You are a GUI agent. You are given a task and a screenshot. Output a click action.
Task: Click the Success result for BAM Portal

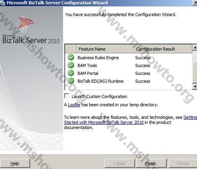pos(143,73)
